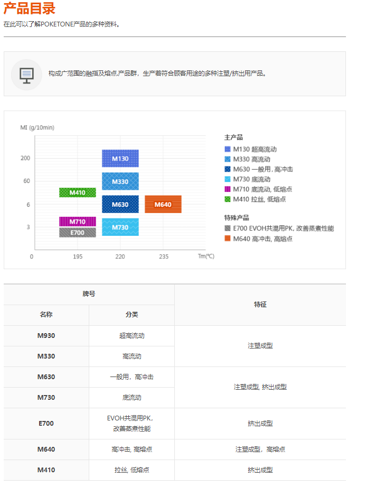
Task: Select the M130 block in the chart
Action: (120, 158)
